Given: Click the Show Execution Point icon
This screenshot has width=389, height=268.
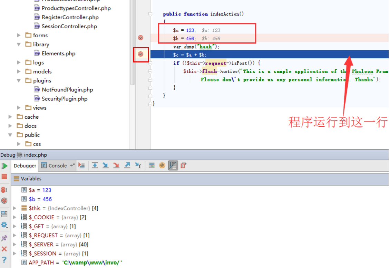Looking at the screenshot, I should tap(81, 165).
